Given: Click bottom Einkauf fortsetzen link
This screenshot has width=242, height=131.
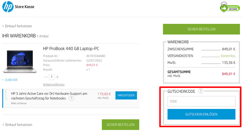Looking at the screenshot, I should [17, 125].
